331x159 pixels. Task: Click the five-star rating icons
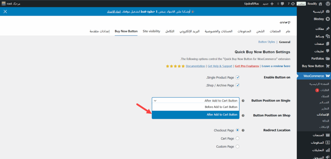pos(175,66)
